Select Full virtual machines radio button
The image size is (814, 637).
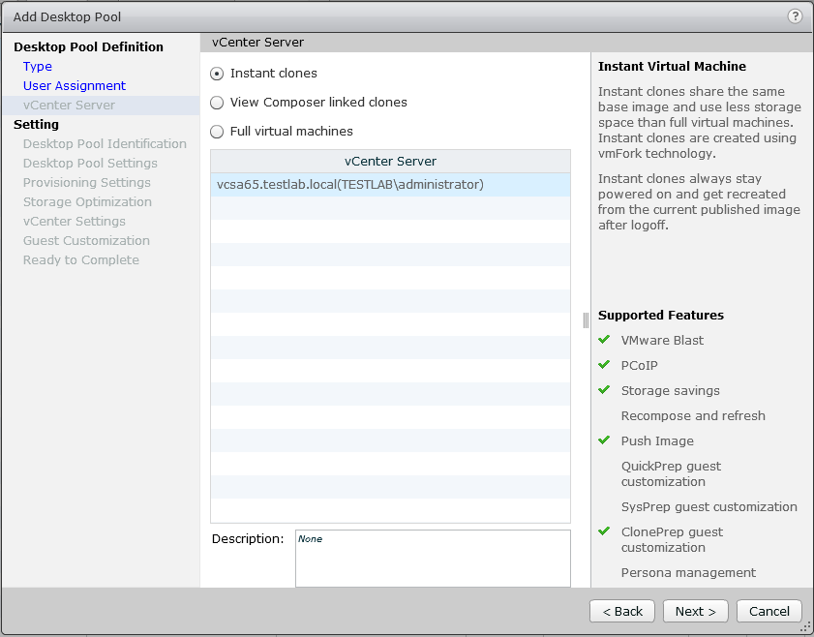point(217,132)
